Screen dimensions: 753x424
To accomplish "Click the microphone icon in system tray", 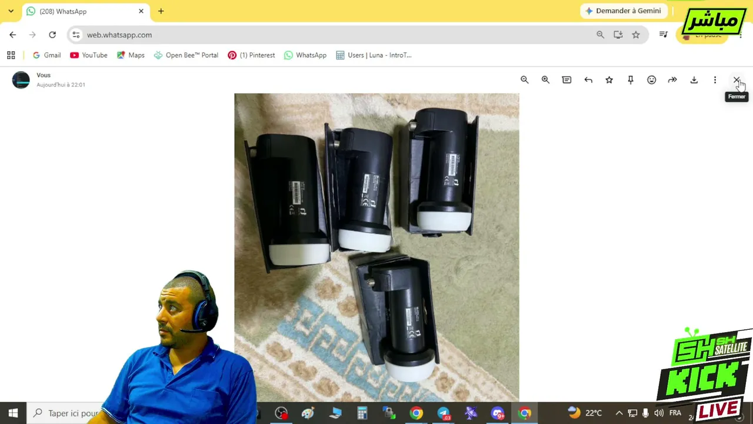I will pos(645,413).
